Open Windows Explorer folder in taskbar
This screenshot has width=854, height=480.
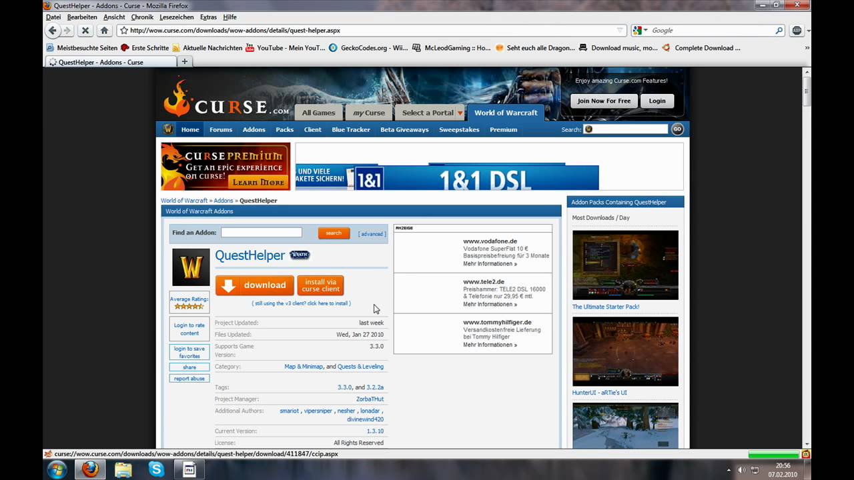pyautogui.click(x=123, y=469)
